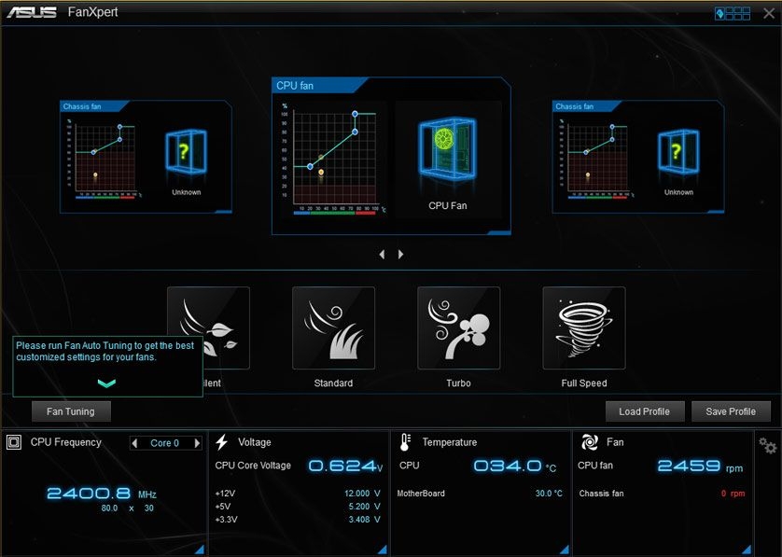Click the right Unknown chassis fan icon

[678, 152]
